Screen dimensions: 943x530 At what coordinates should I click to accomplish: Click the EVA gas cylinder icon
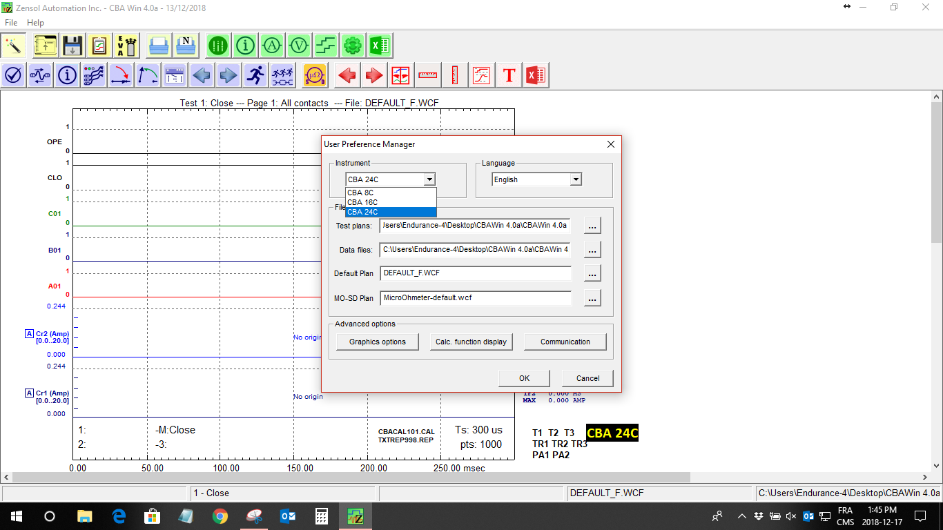pos(126,46)
